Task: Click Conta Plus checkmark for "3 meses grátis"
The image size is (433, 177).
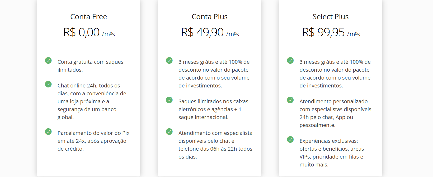Action: coord(169,61)
